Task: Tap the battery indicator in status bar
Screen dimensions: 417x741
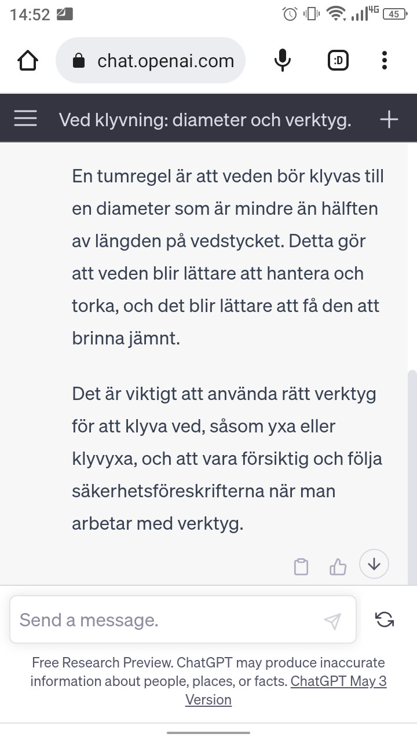Action: coord(395,14)
